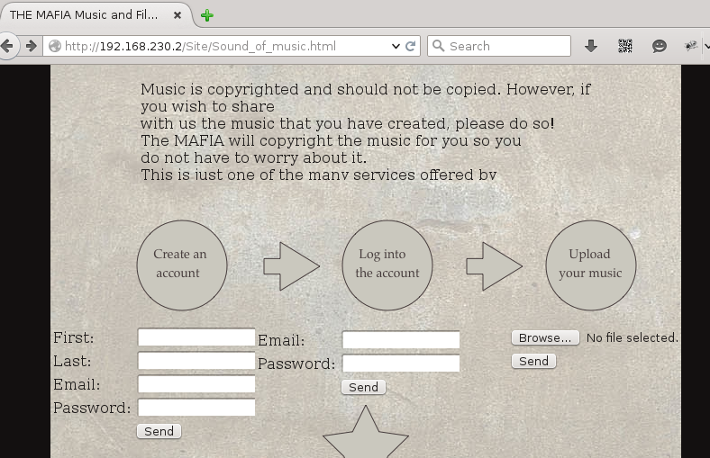This screenshot has height=458, width=710.
Task: Reload the current page
Action: tap(411, 46)
